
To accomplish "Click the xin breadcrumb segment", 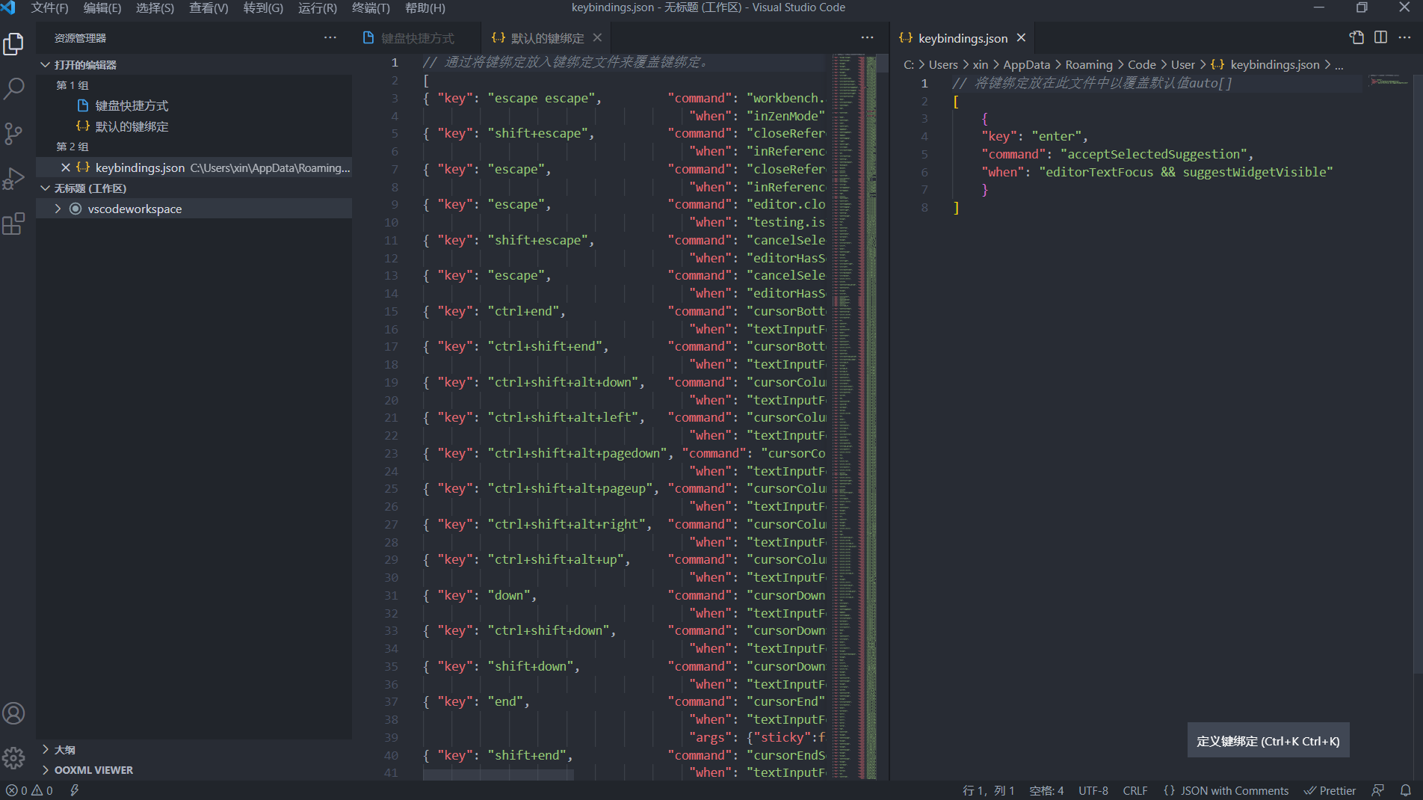I will (x=981, y=65).
